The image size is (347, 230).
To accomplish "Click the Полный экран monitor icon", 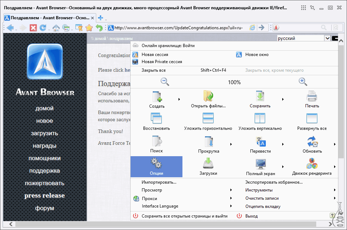I will point(260,164).
